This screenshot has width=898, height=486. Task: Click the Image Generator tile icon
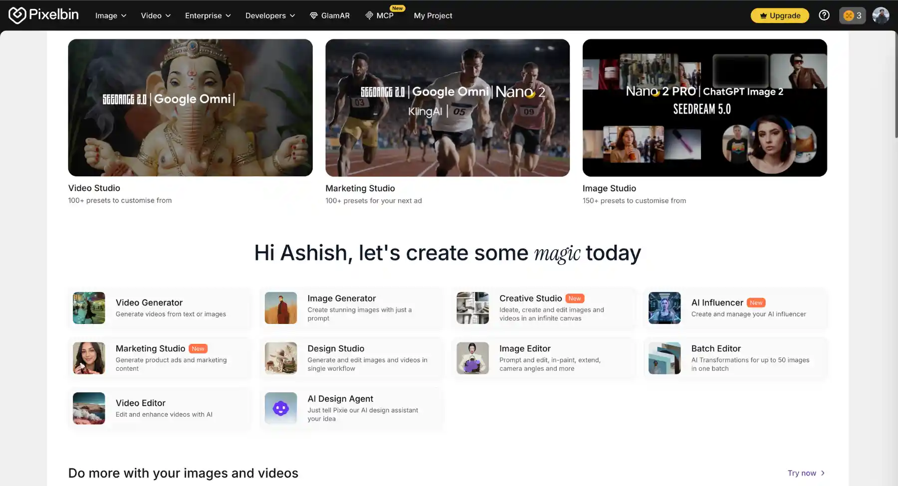[x=281, y=308]
